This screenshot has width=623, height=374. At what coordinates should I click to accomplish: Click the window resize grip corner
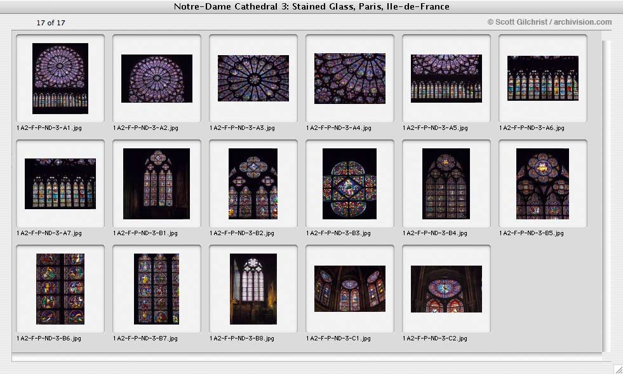618,369
